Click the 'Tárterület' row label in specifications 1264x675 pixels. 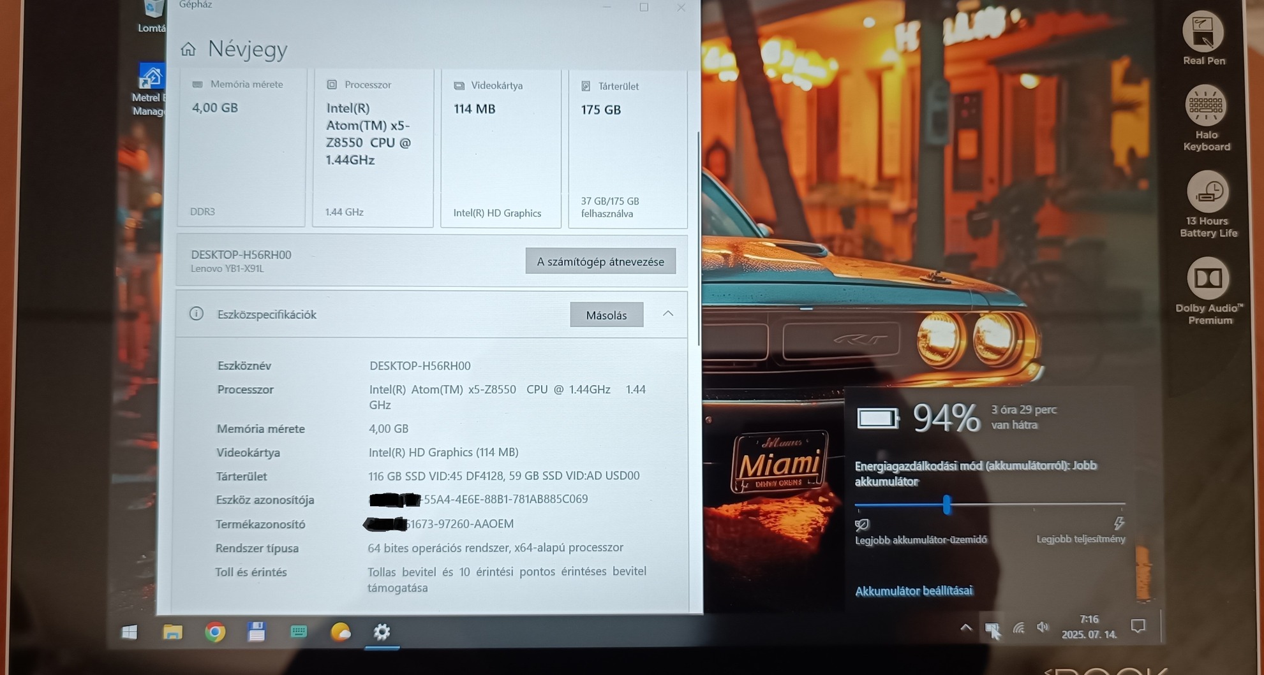pyautogui.click(x=241, y=476)
